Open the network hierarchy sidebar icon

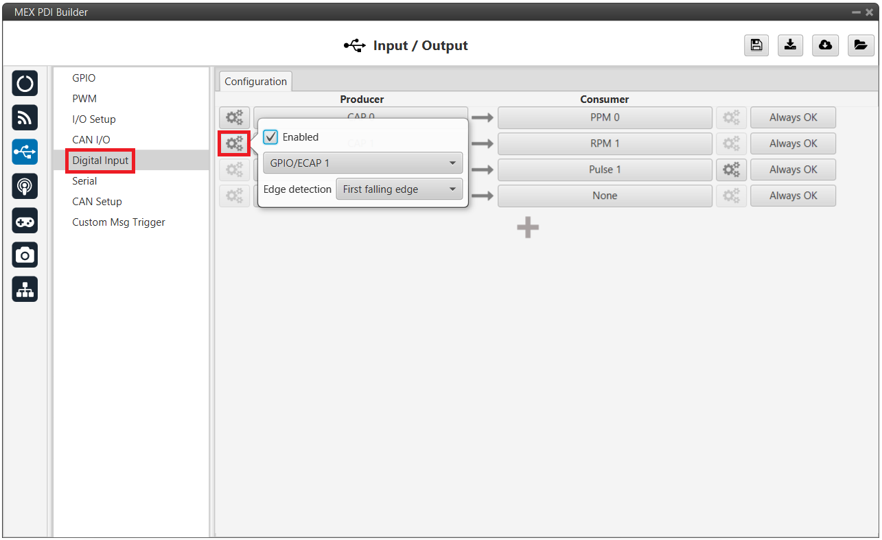[x=25, y=290]
